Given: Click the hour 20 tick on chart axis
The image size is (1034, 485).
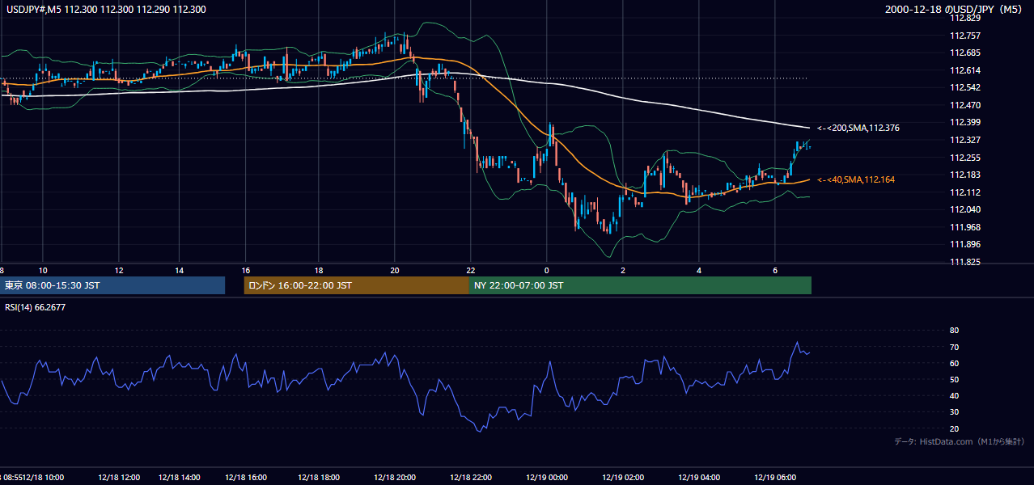Looking at the screenshot, I should tap(394, 270).
